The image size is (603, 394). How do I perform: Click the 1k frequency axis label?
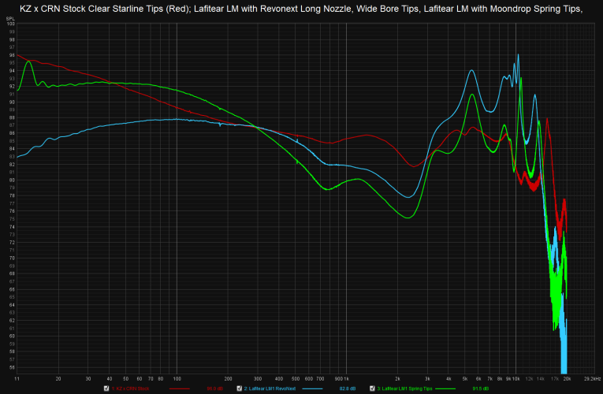[x=347, y=378]
